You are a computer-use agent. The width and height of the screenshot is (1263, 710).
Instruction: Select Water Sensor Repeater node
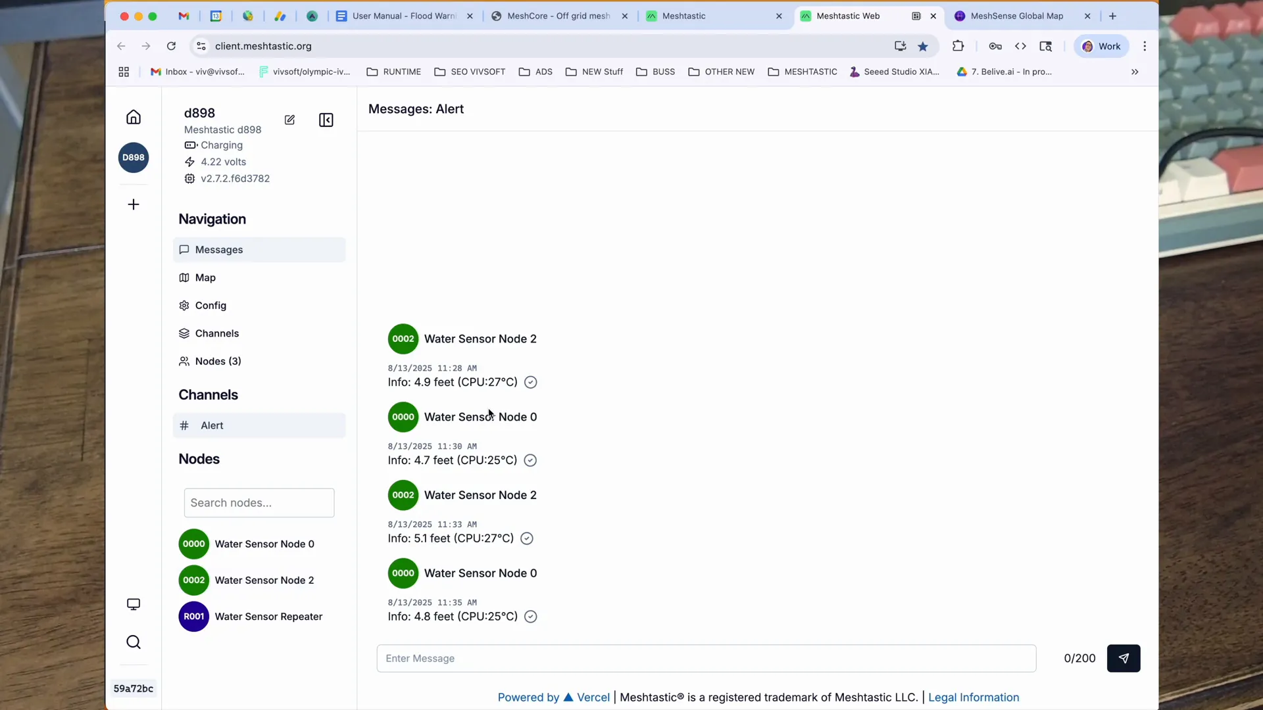(x=251, y=617)
